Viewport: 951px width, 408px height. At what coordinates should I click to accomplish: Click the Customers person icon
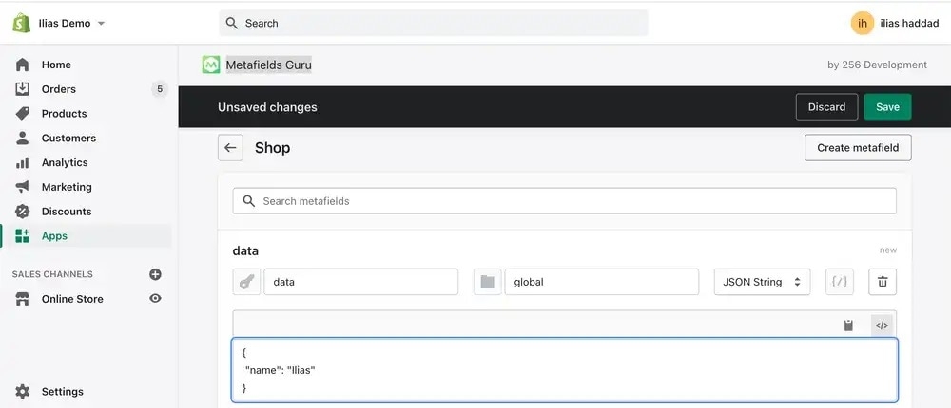click(x=23, y=138)
